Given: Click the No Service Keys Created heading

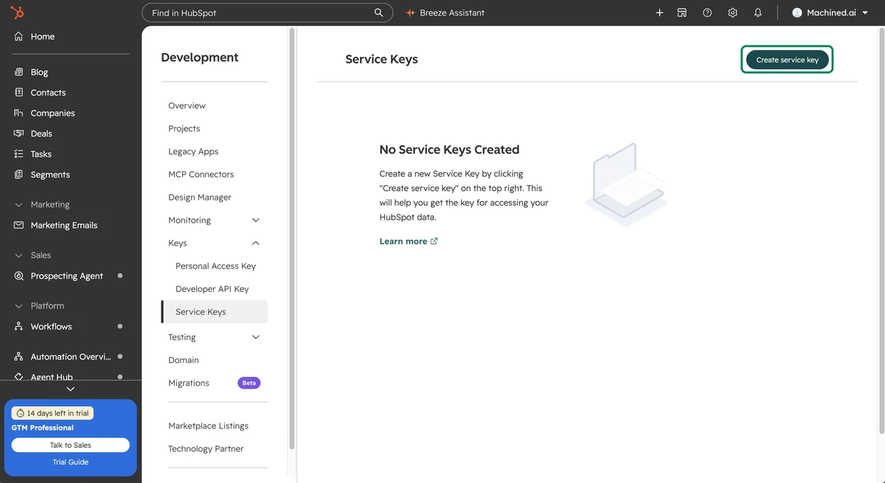Looking at the screenshot, I should pyautogui.click(x=449, y=150).
